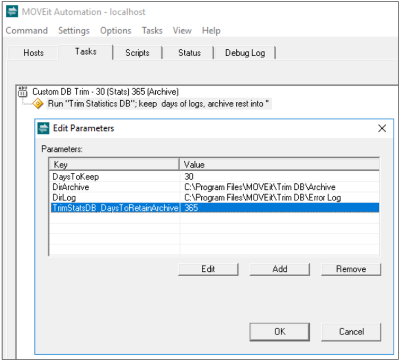Open the Settings menu
Screen dimensions: 401x362
[74, 31]
